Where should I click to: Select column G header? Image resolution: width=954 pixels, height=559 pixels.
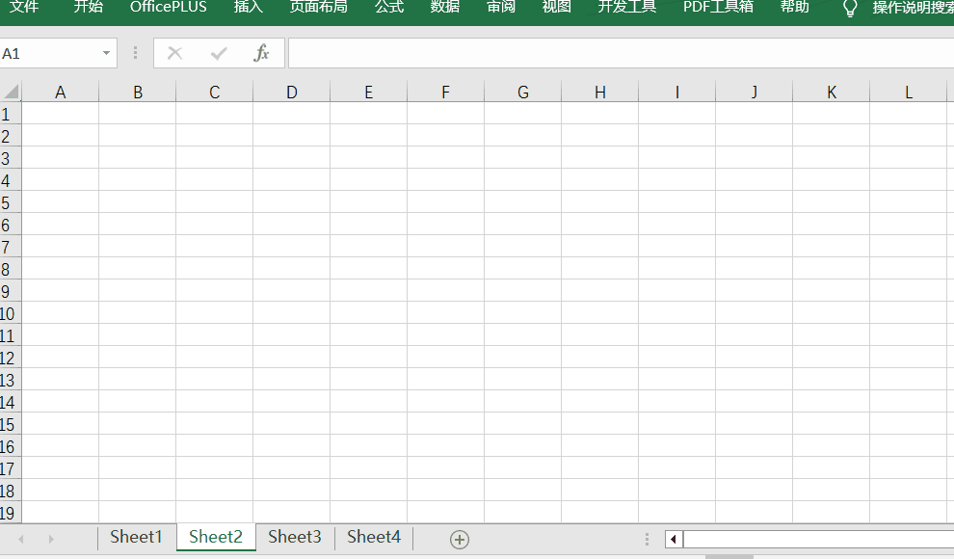(522, 92)
